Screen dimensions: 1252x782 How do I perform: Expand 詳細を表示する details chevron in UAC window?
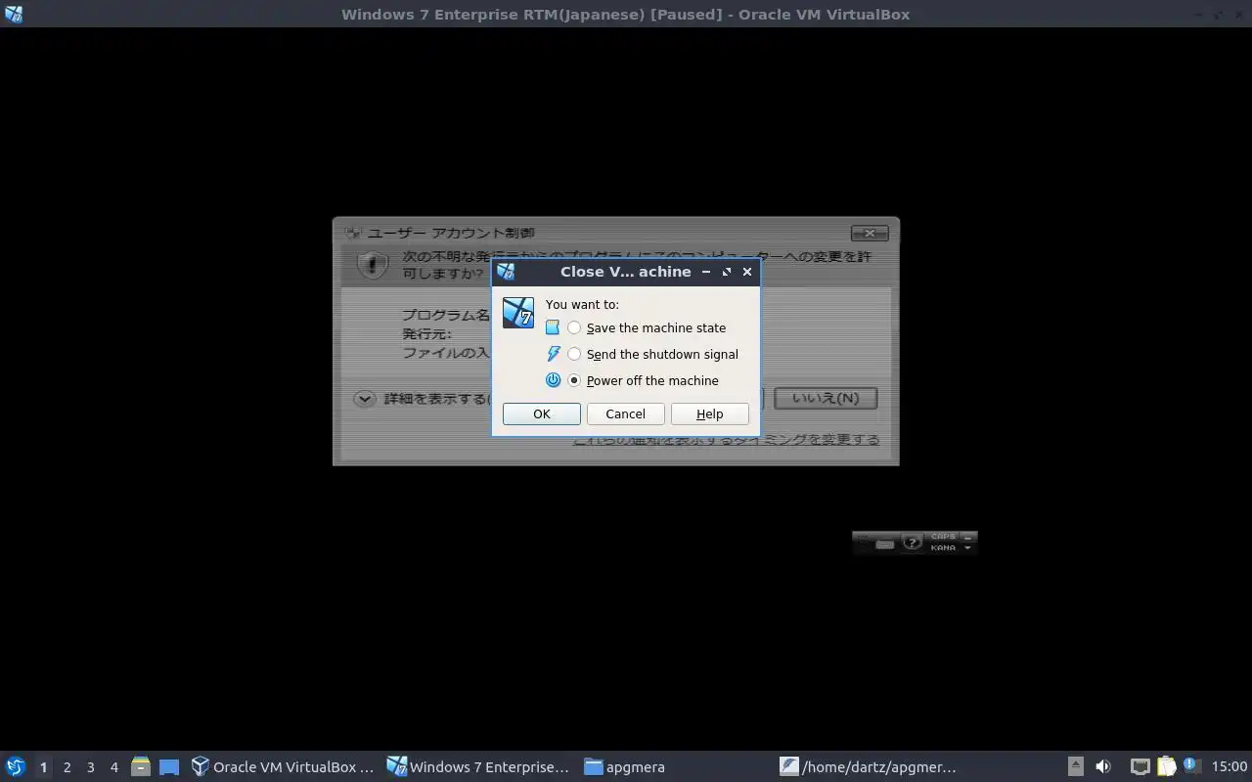tap(365, 398)
